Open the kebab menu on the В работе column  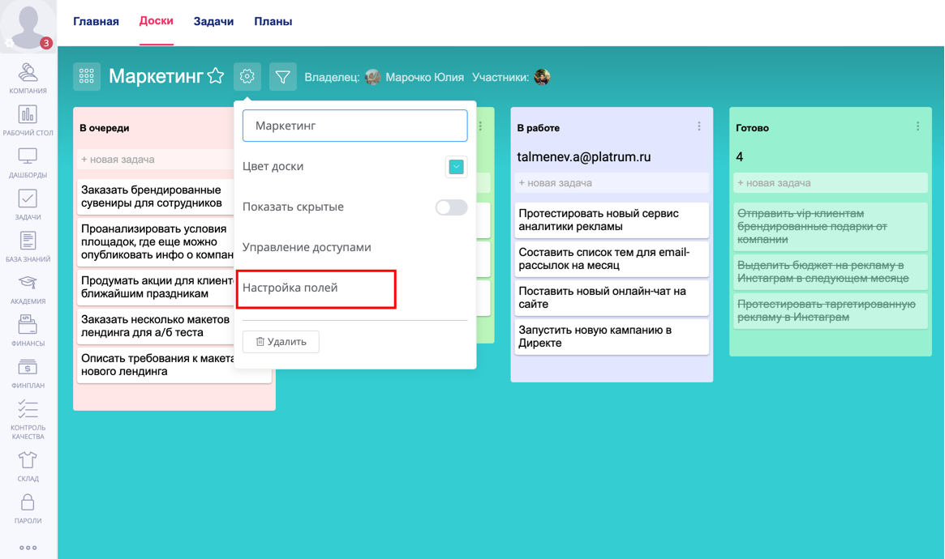point(699,124)
